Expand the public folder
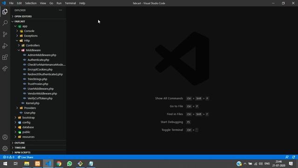 [38, 132]
